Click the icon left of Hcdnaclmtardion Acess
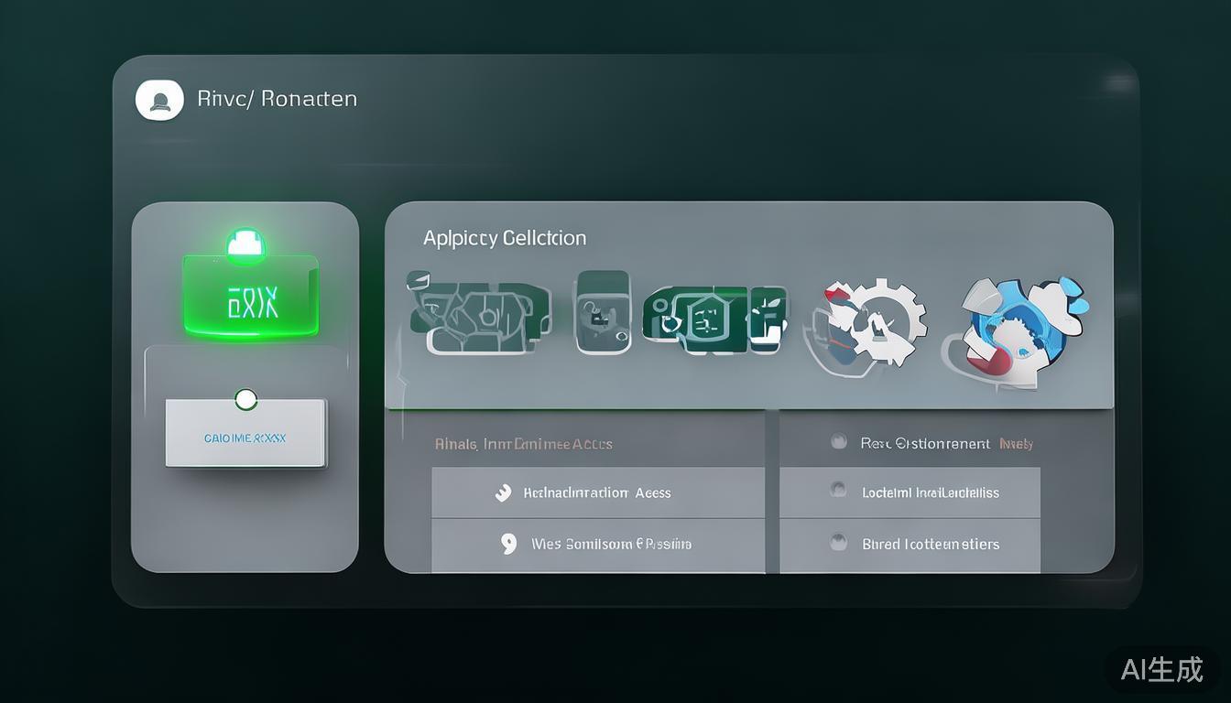The width and height of the screenshot is (1231, 703). point(503,492)
